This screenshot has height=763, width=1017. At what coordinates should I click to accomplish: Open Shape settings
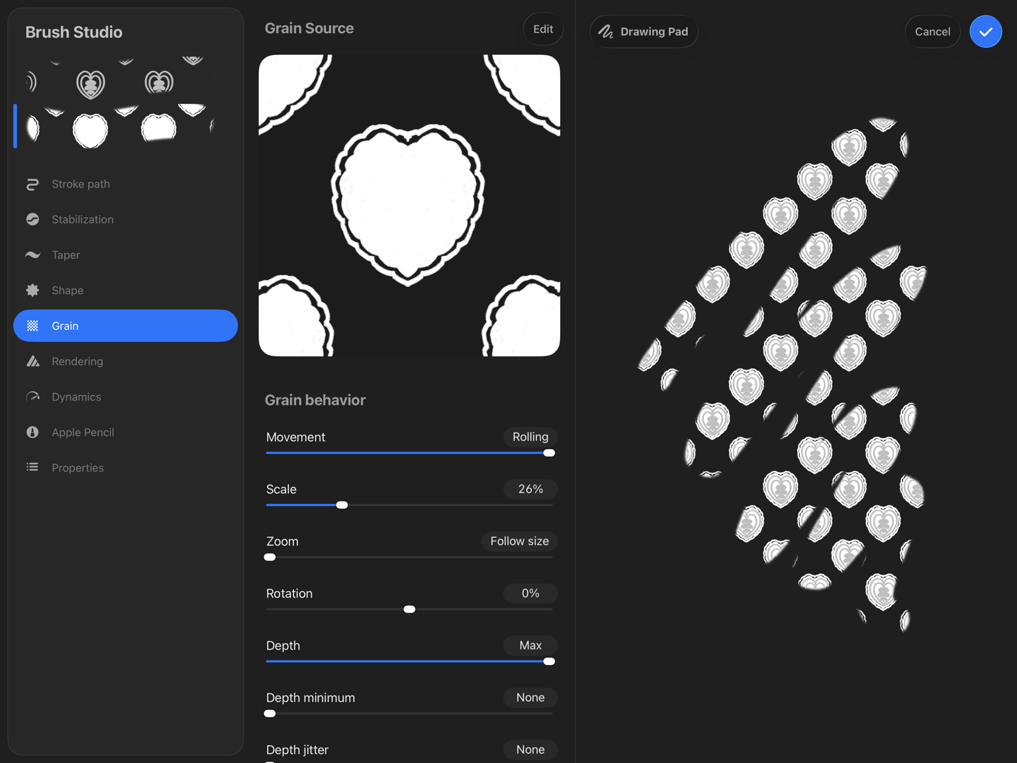[x=126, y=290]
